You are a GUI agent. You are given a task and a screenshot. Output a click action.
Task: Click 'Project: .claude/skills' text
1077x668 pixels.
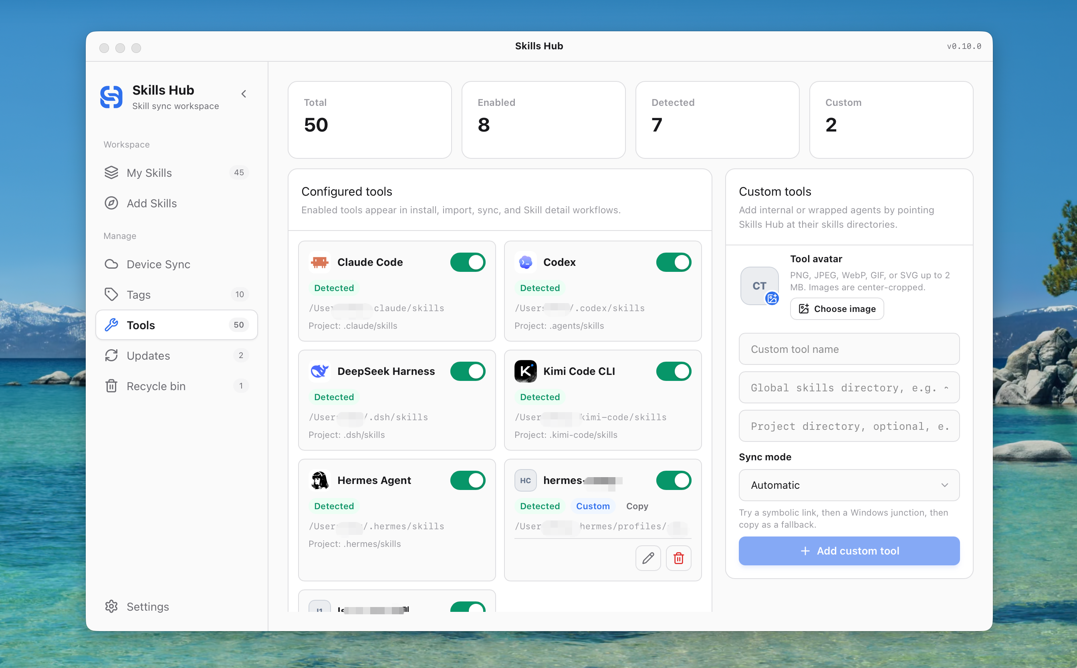tap(353, 326)
